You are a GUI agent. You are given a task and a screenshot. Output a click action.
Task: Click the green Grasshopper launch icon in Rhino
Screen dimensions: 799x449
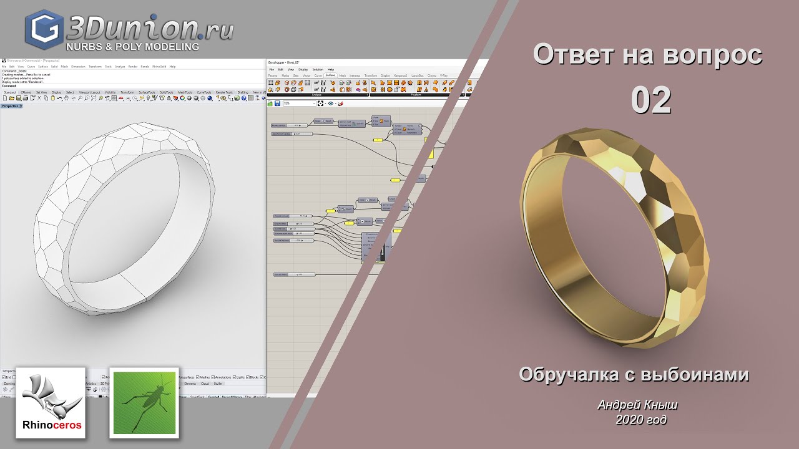[237, 98]
